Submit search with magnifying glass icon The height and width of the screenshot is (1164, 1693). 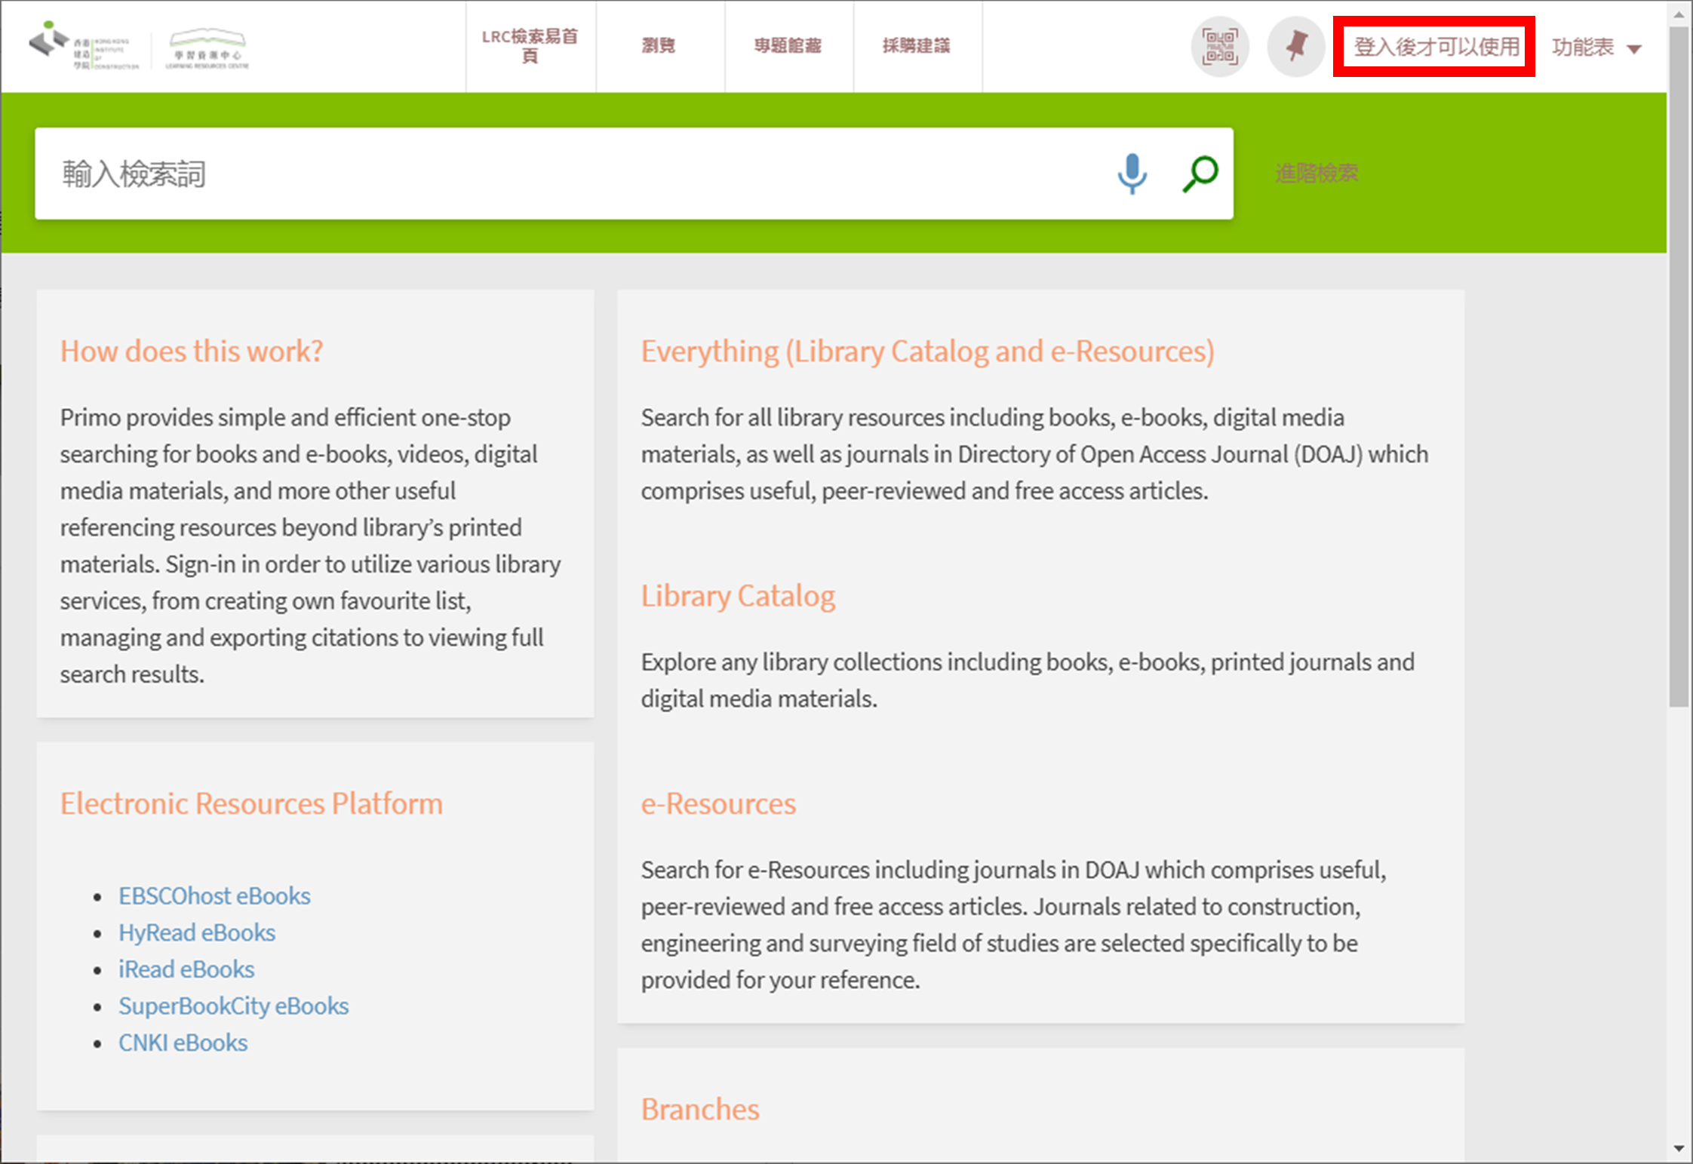(x=1200, y=174)
